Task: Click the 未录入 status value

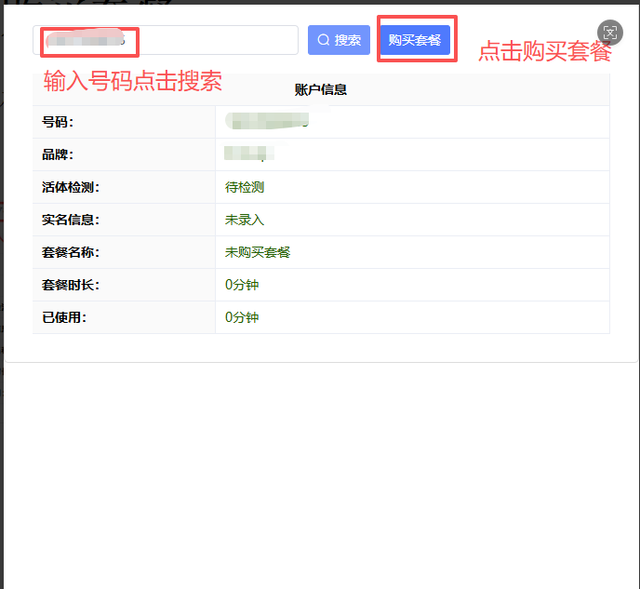Action: pos(245,220)
